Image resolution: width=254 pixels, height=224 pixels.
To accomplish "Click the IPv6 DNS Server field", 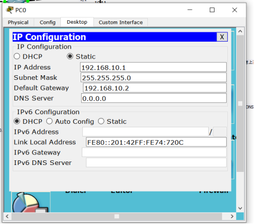I will tap(156, 163).
